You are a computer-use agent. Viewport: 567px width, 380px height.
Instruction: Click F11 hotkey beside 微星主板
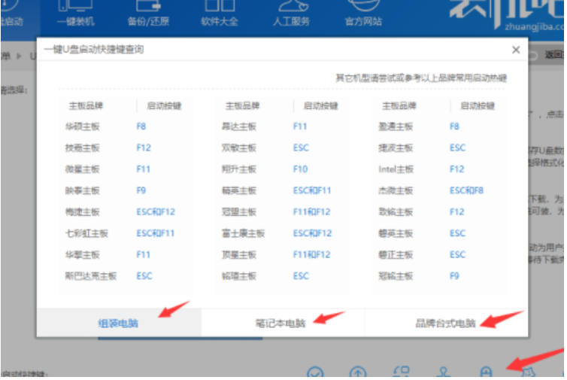click(x=143, y=169)
